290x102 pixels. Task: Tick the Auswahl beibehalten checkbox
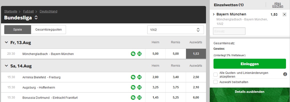tap(215, 82)
